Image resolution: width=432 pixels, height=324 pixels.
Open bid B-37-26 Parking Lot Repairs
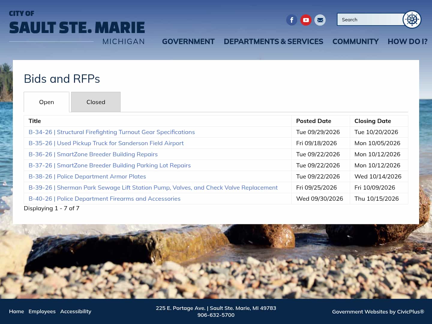[x=109, y=165]
